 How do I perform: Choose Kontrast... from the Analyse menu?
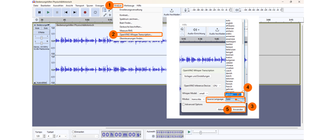(138, 15)
